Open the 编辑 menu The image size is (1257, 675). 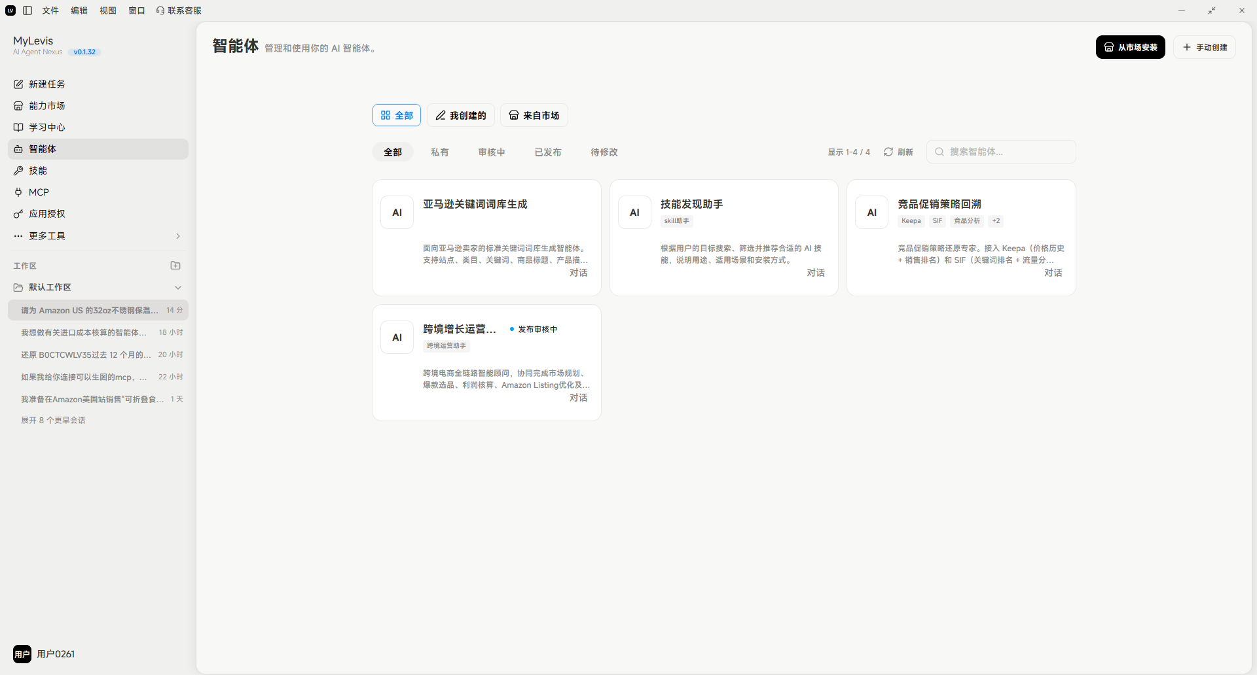click(79, 10)
